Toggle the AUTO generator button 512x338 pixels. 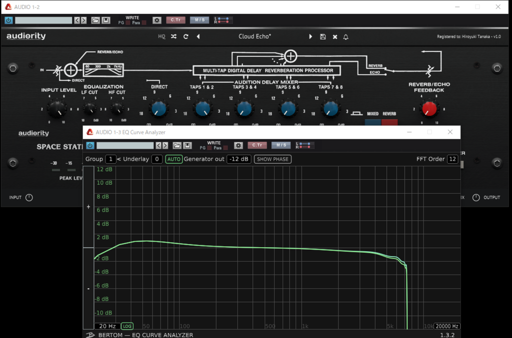(x=173, y=159)
